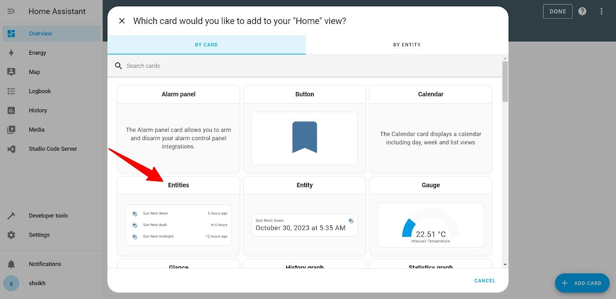616x299 pixels.
Task: Click the Map icon in sidebar
Action: coord(11,72)
